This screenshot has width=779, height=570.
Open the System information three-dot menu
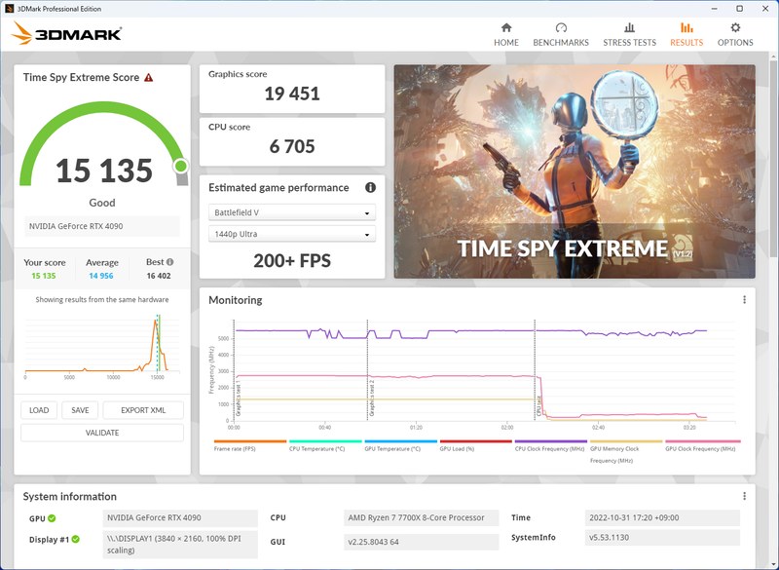coord(745,498)
